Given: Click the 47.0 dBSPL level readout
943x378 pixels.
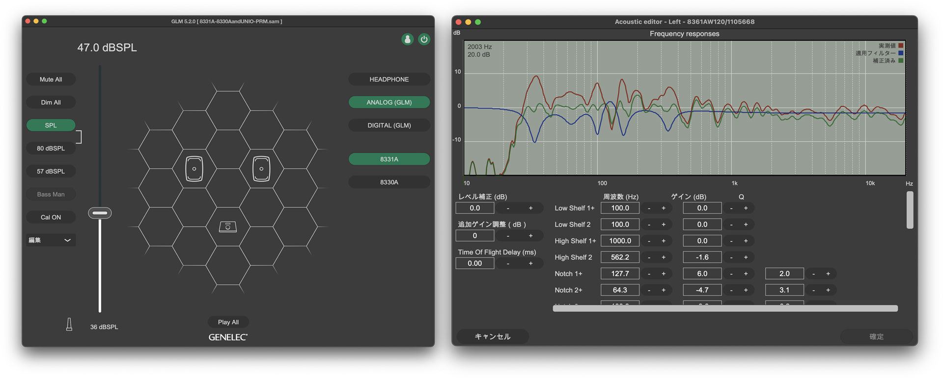Looking at the screenshot, I should point(107,48).
